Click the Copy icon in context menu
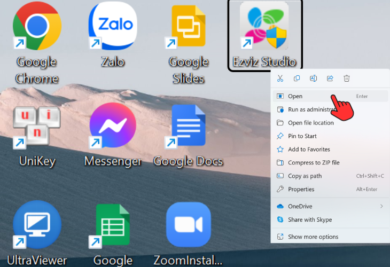This screenshot has width=390, height=267. [297, 78]
